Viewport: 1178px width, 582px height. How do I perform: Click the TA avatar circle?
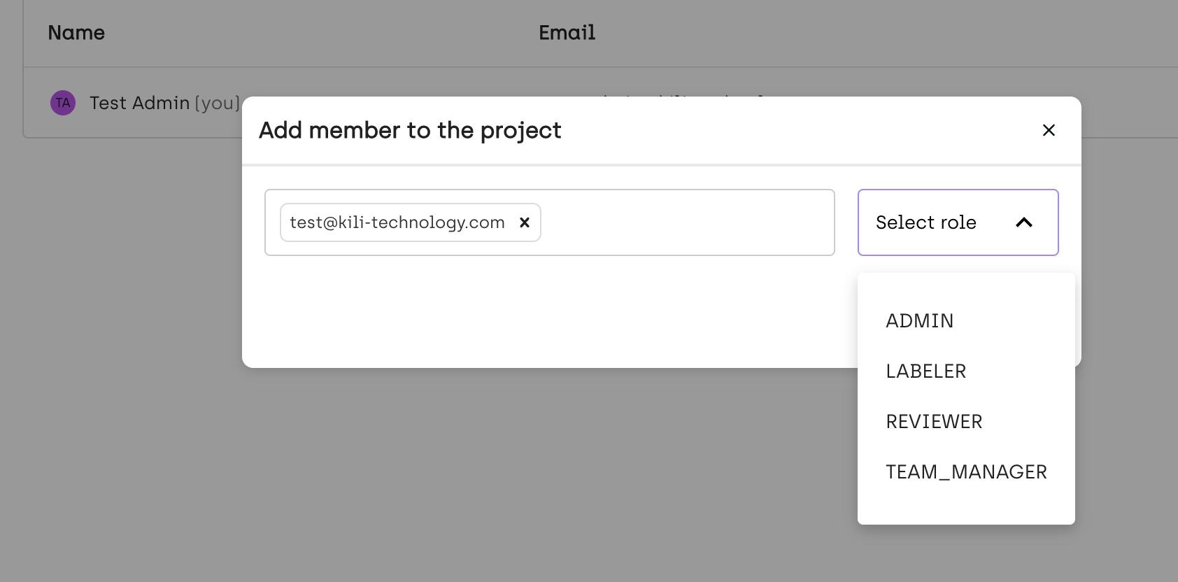pyautogui.click(x=63, y=103)
